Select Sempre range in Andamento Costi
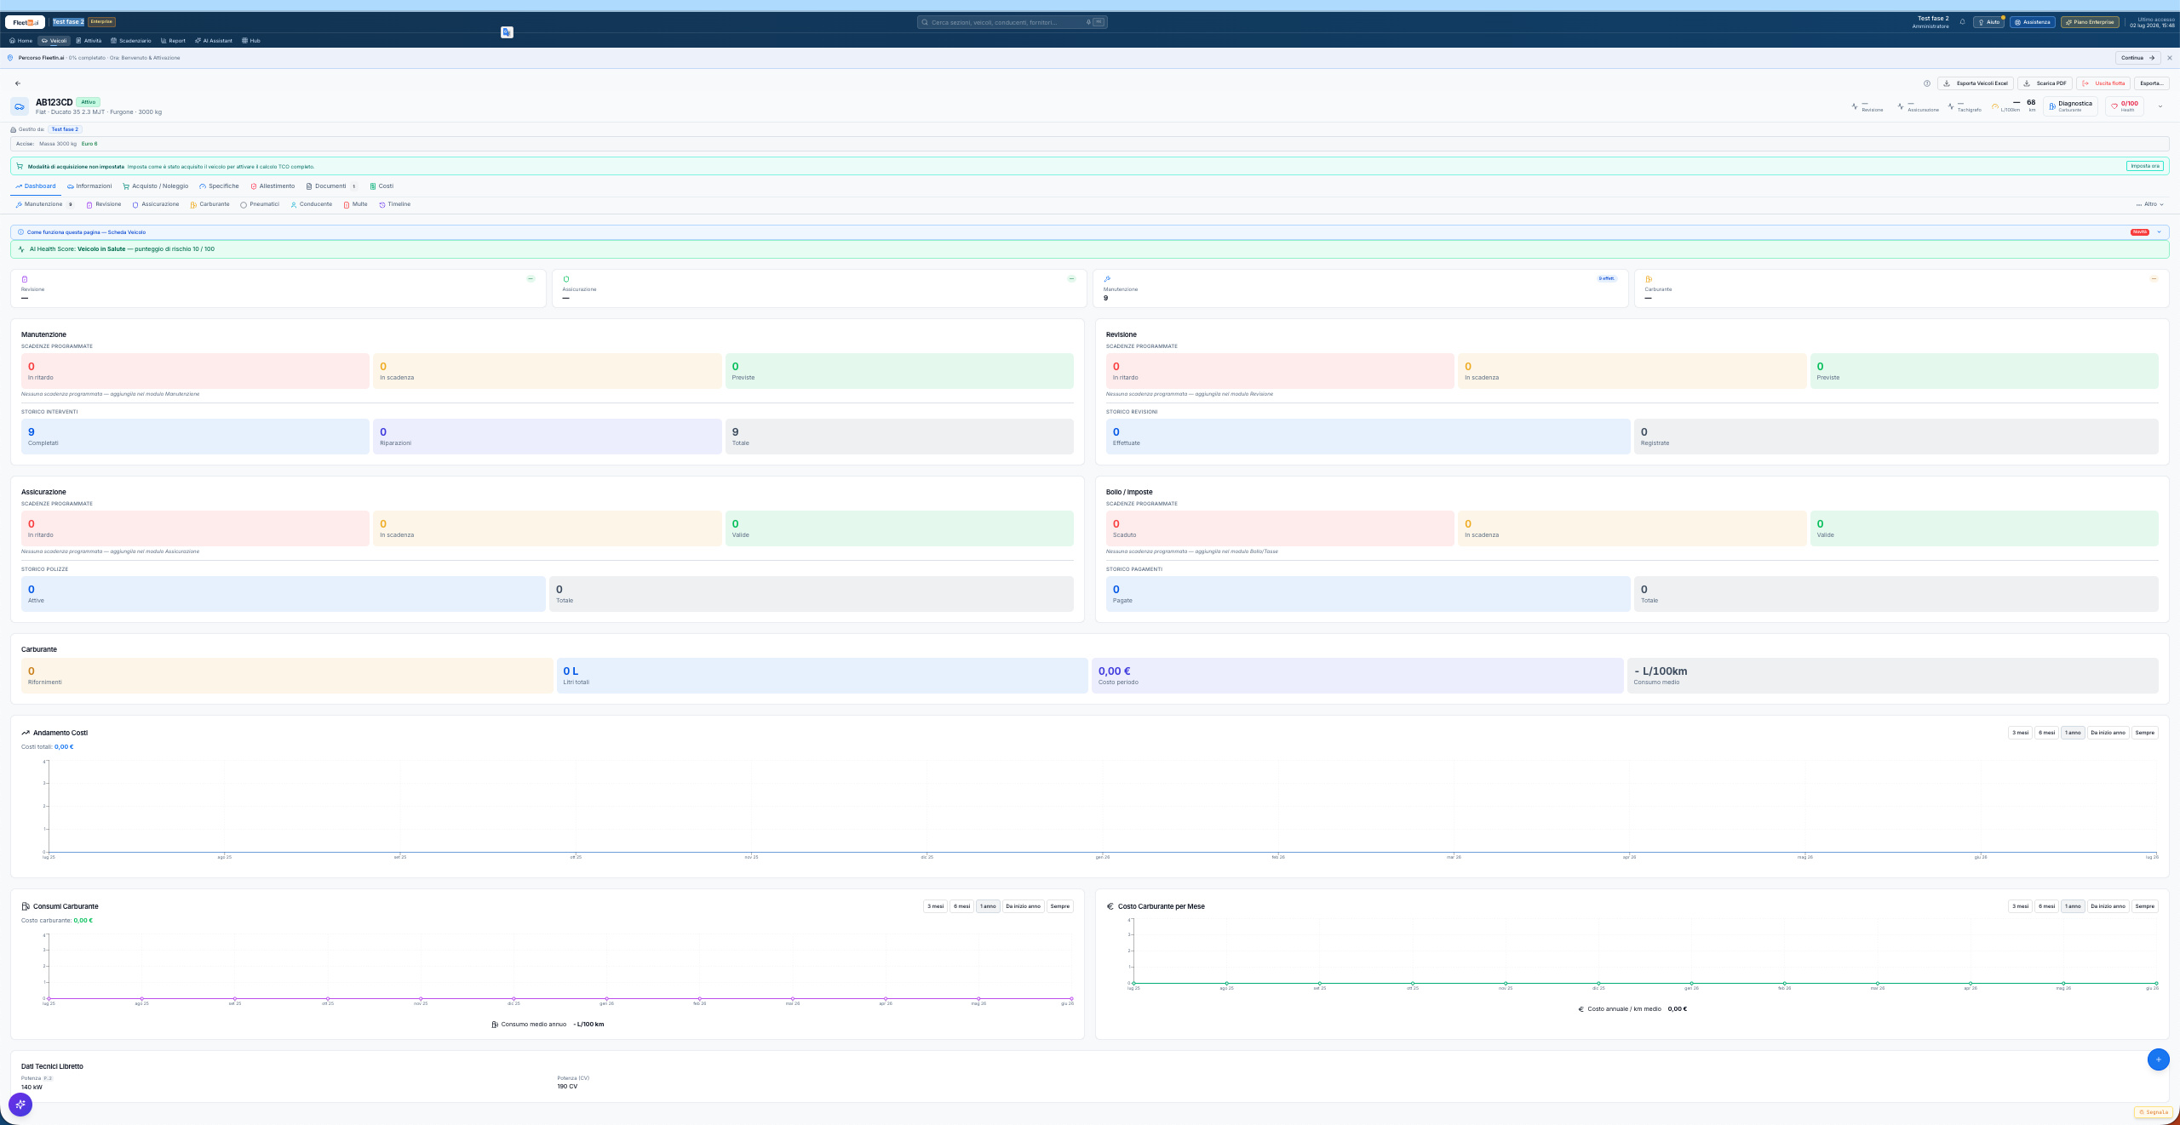2180x1125 pixels. pyautogui.click(x=2144, y=733)
